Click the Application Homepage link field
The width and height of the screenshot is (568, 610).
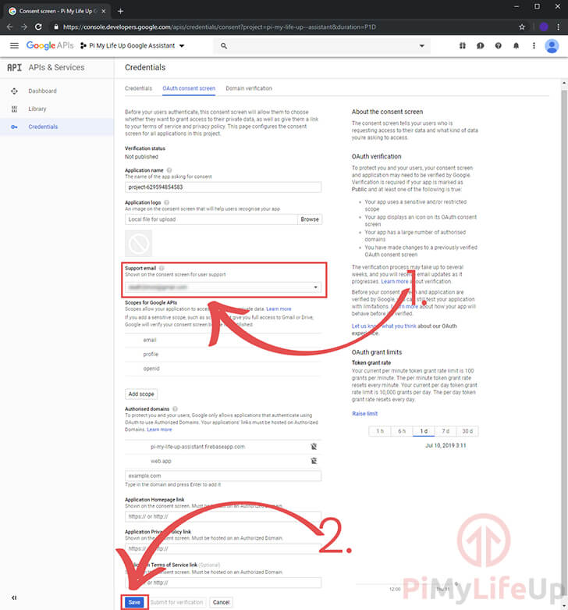[223, 516]
